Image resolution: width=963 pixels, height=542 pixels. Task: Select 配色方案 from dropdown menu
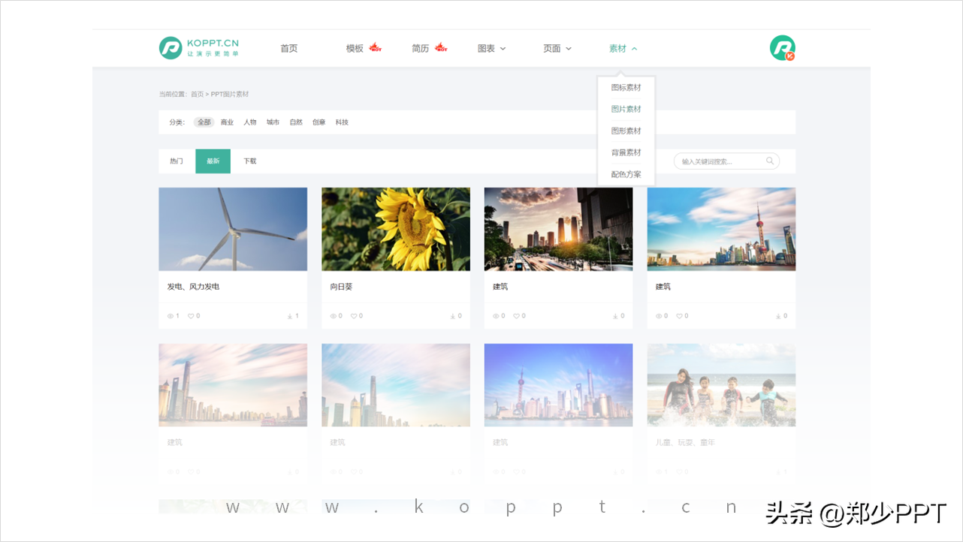point(626,174)
